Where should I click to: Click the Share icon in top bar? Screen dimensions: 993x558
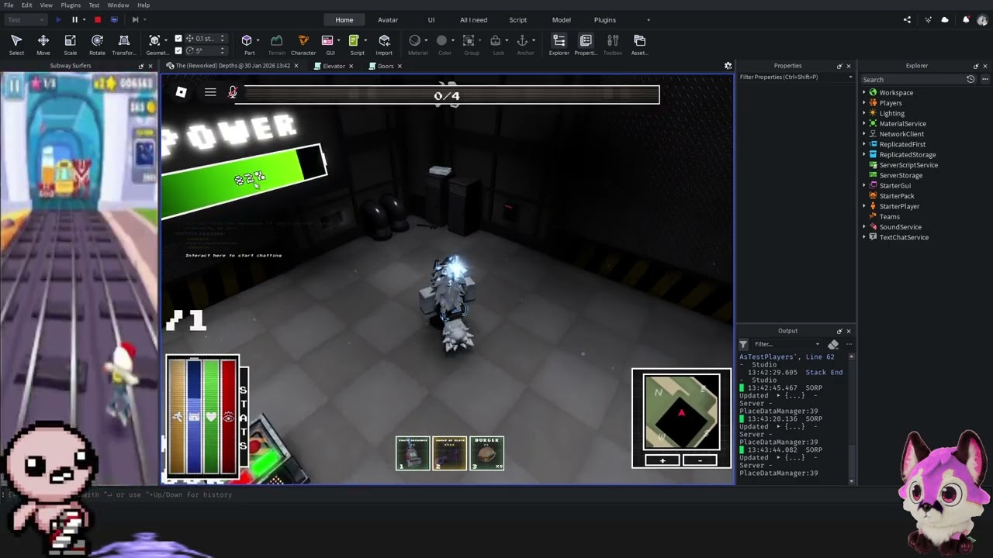pyautogui.click(x=907, y=20)
